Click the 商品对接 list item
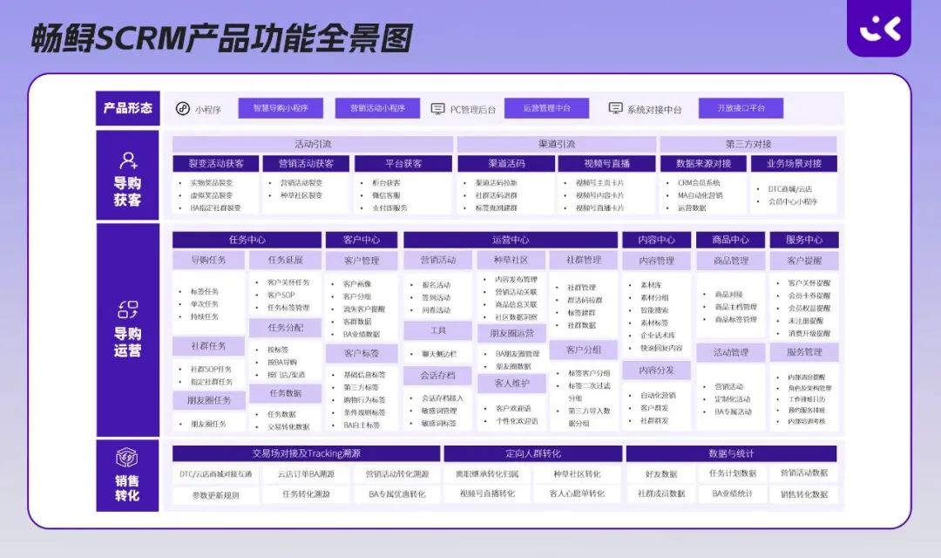Viewport: 941px width, 558px height. coord(728,295)
